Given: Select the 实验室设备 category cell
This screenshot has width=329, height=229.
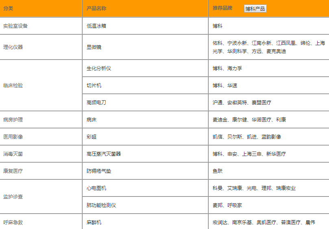Looking at the screenshot, I should tap(41, 26).
